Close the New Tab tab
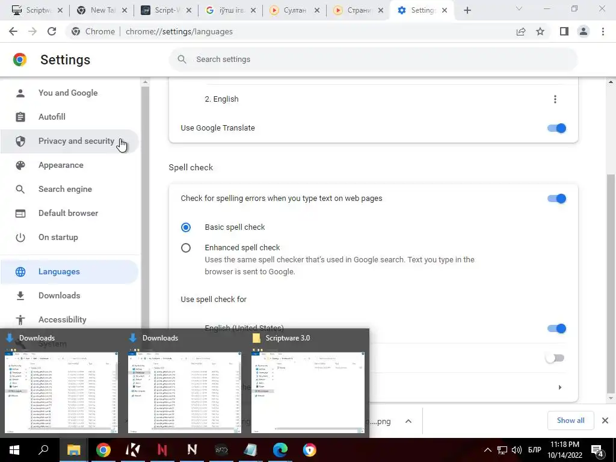 click(x=124, y=11)
